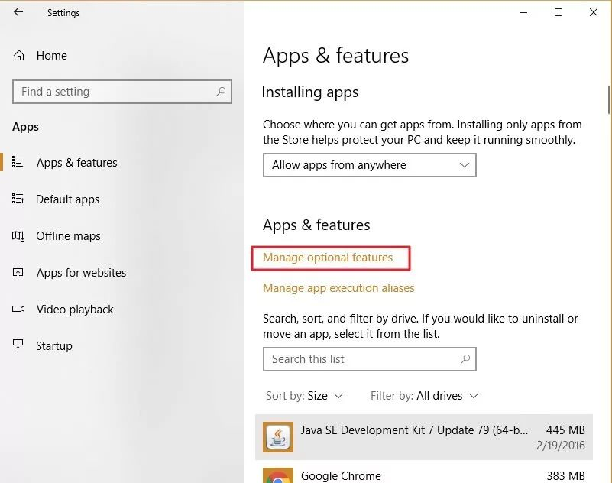Expand the Filter by All drives dropdown
The image size is (612, 483).
[x=424, y=396]
